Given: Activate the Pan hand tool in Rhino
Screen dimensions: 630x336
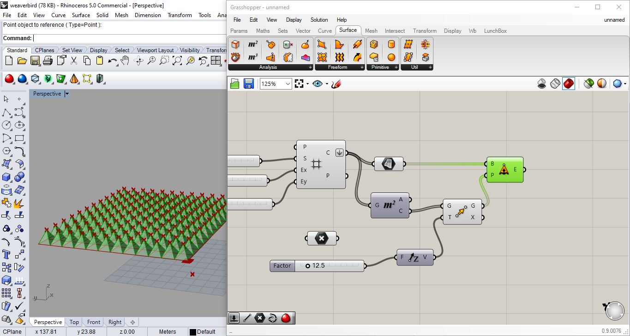Looking at the screenshot, I should tap(125, 60).
